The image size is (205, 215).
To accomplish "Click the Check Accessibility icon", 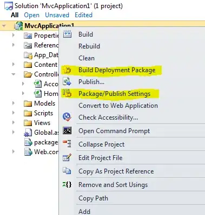I will click(x=67, y=117).
